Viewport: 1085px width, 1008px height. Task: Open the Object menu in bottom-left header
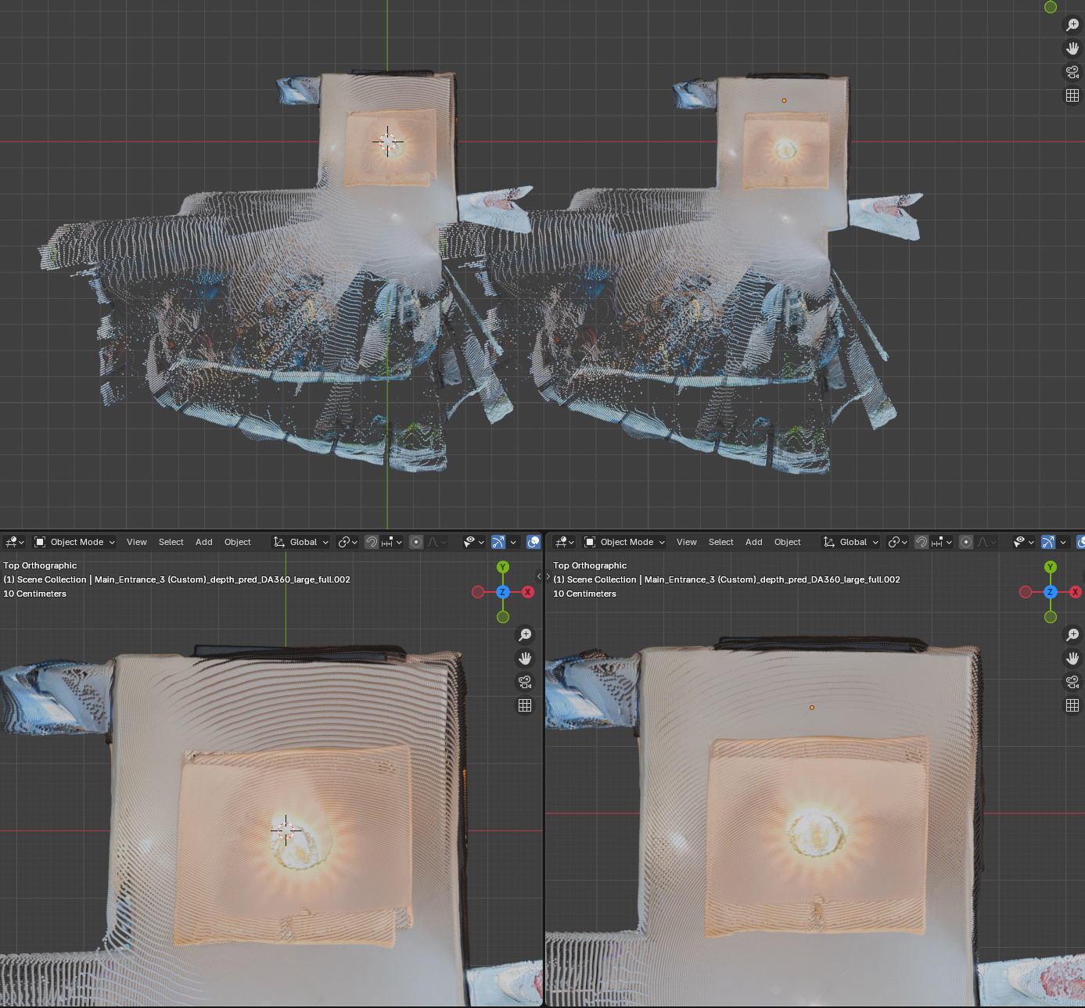tap(238, 542)
